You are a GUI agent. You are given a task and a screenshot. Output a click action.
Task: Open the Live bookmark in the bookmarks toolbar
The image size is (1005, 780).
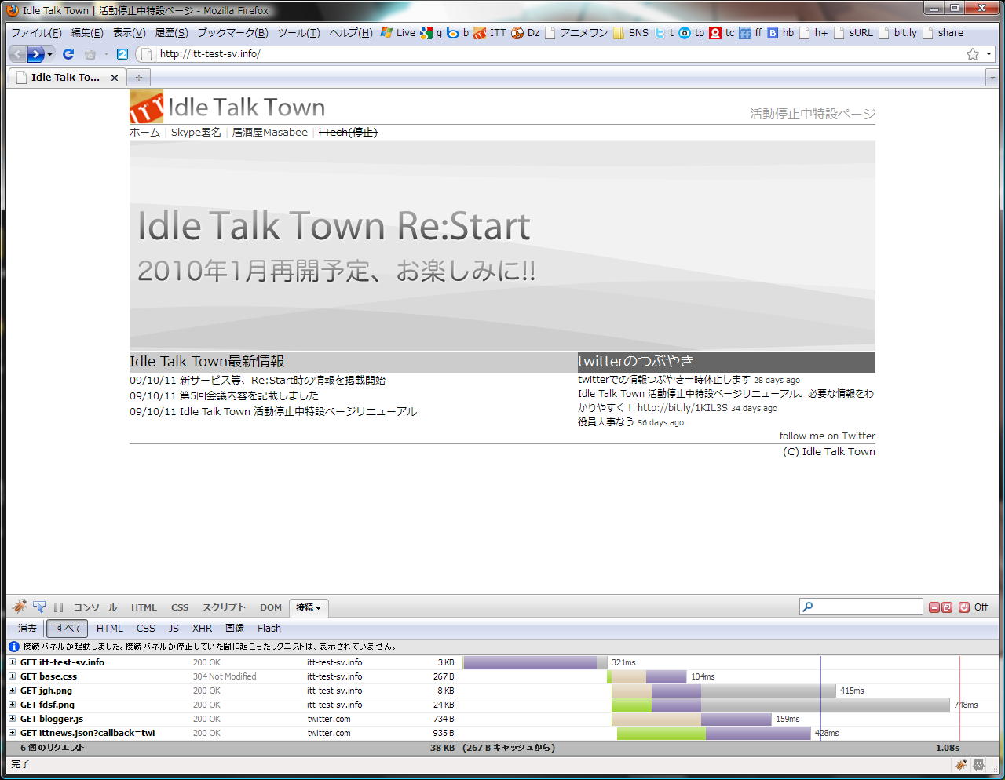pos(398,33)
